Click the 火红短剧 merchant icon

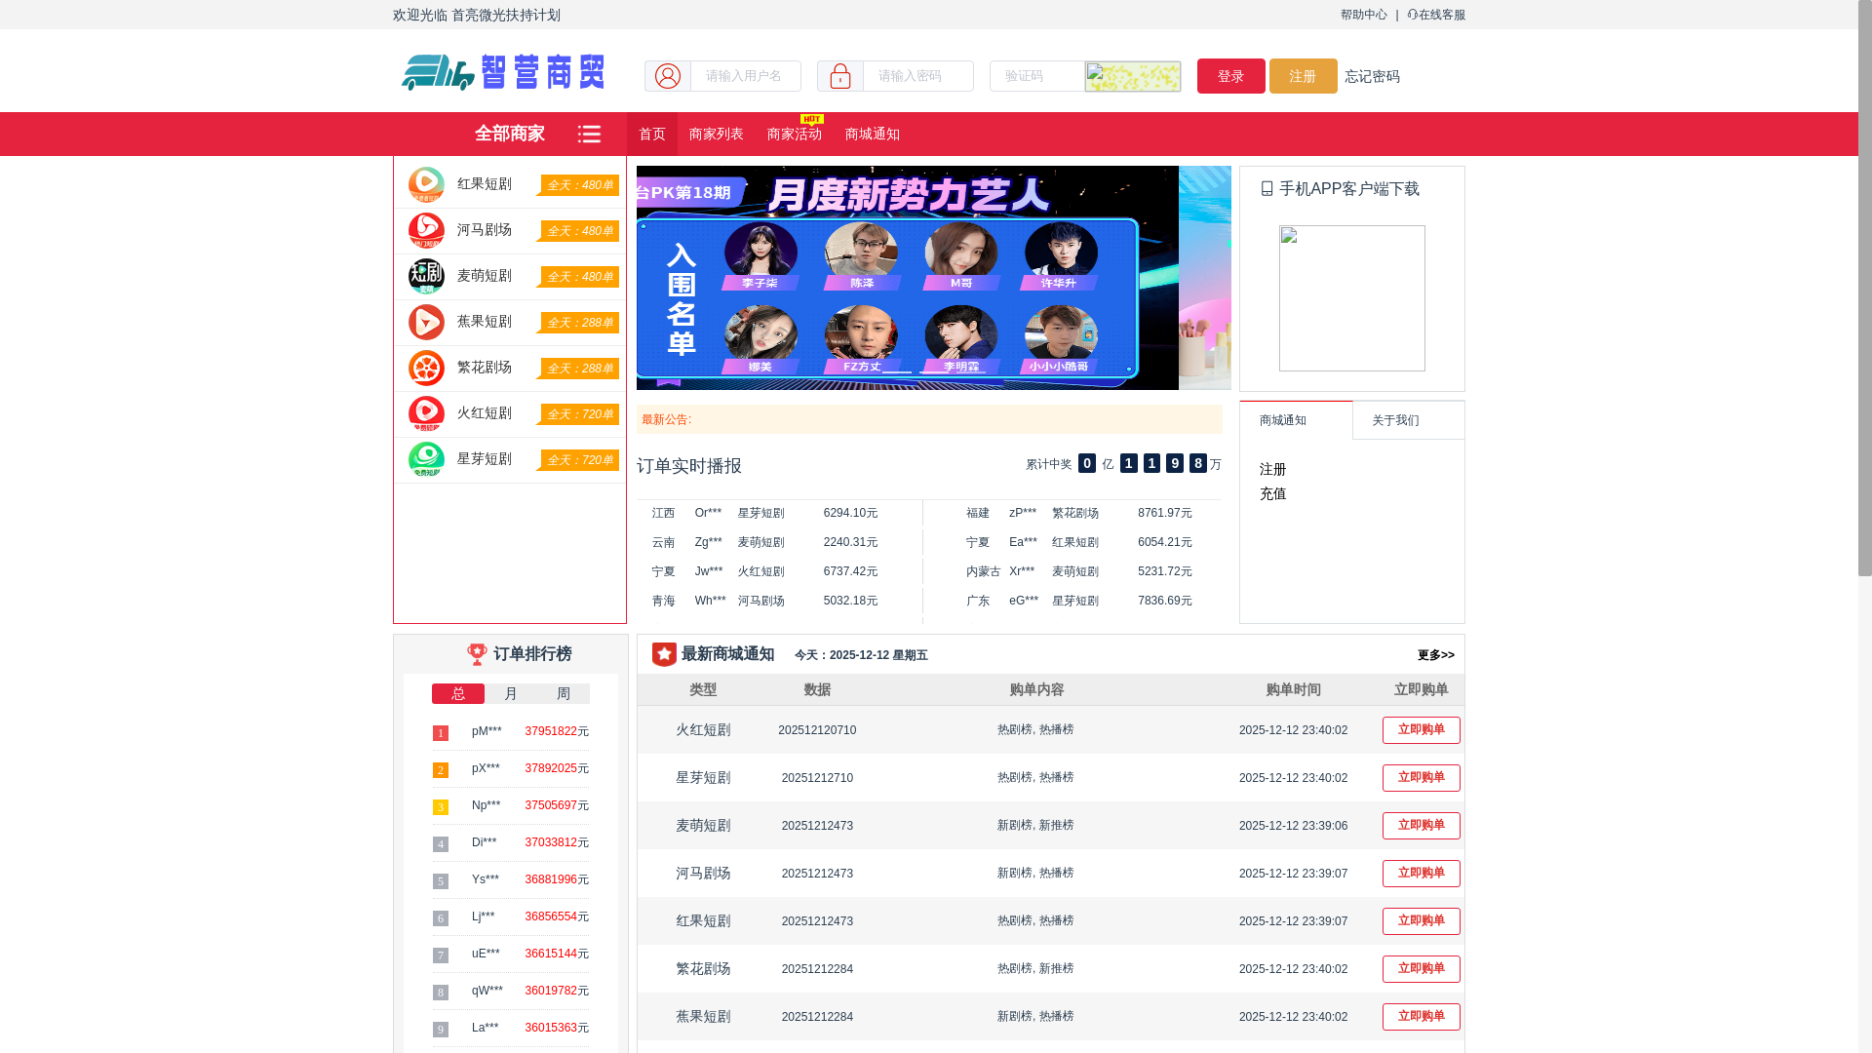coord(426,413)
